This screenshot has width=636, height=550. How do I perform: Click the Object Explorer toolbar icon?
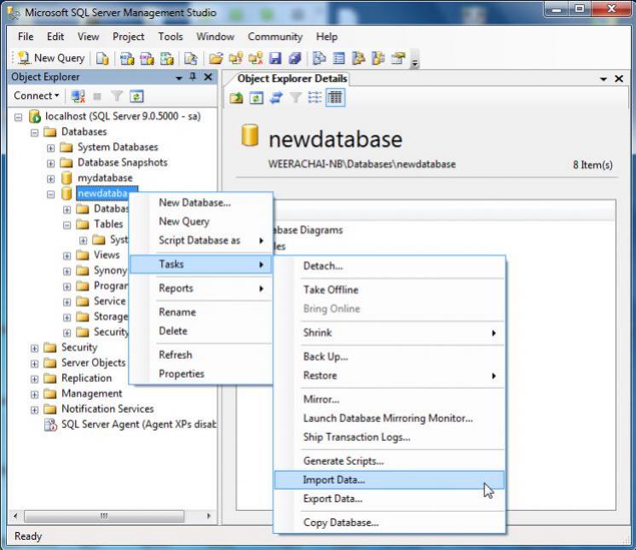(x=358, y=59)
